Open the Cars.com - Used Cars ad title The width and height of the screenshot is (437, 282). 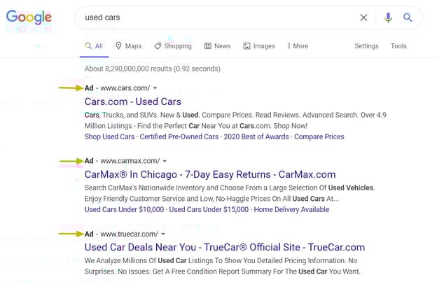coord(133,101)
